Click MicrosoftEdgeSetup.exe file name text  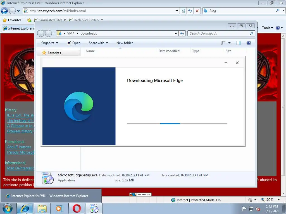(x=78, y=175)
